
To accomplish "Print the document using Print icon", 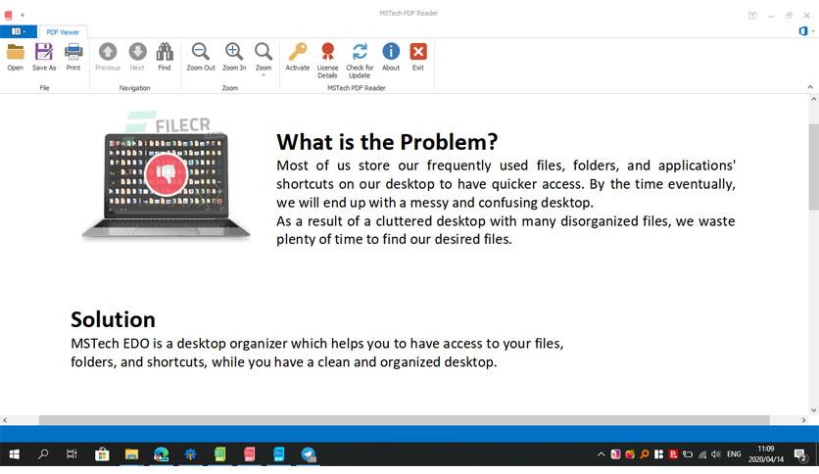I will pos(73,57).
